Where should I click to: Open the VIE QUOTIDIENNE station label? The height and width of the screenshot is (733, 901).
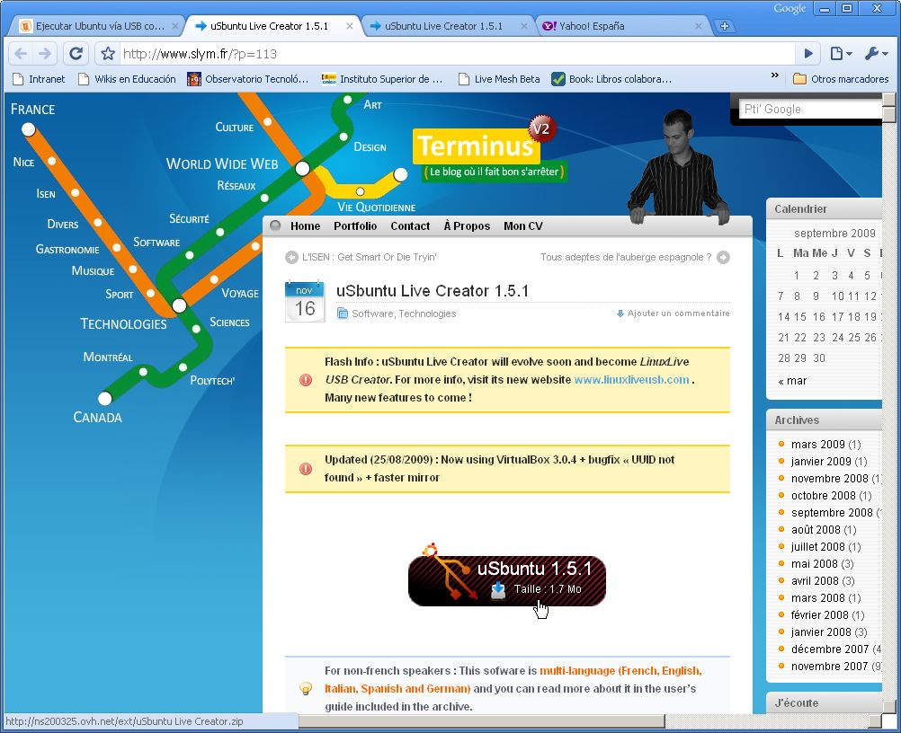coord(377,208)
